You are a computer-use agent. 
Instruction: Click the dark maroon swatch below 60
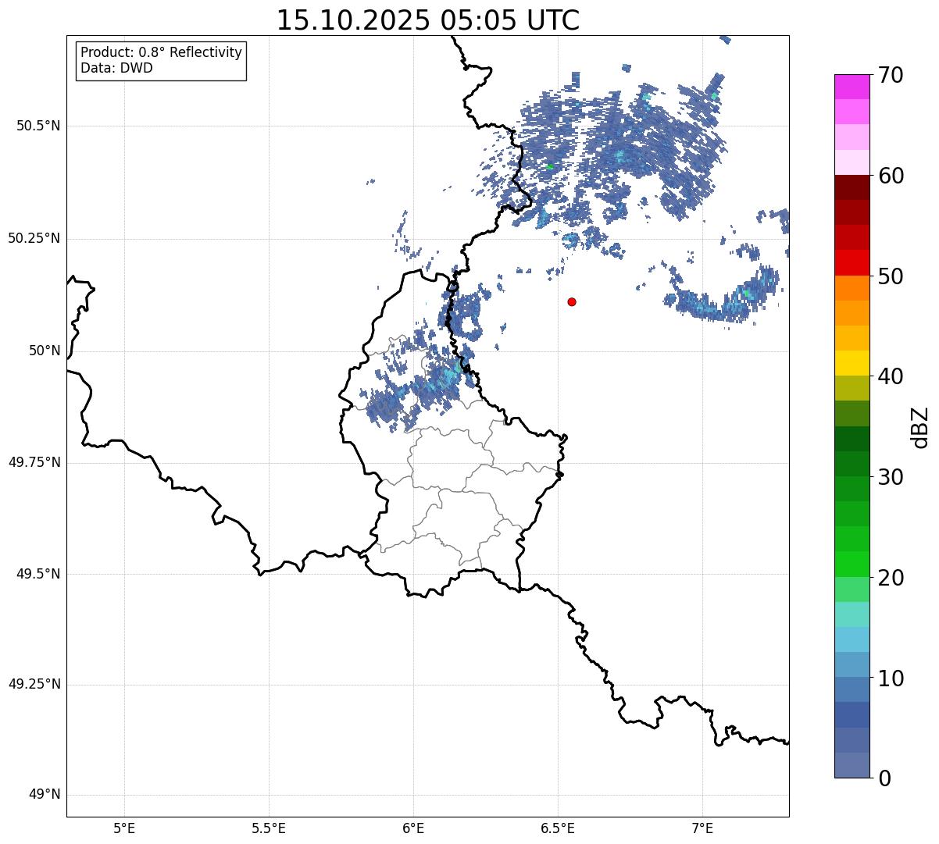(852, 187)
